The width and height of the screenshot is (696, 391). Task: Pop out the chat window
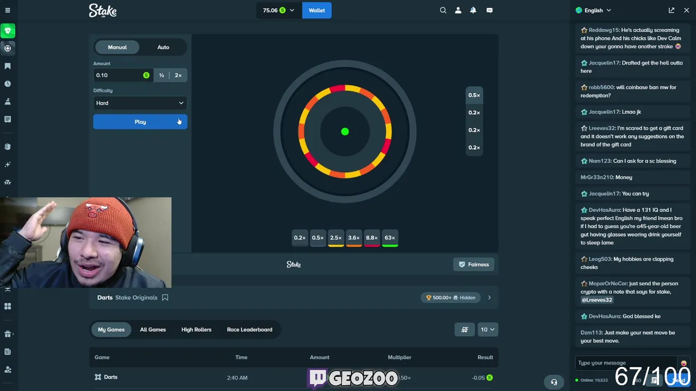672,10
